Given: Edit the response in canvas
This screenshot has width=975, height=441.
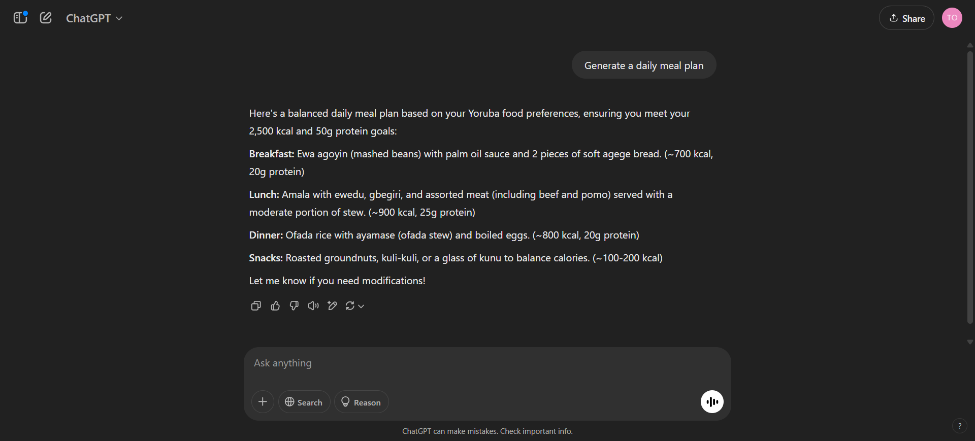Looking at the screenshot, I should point(333,306).
